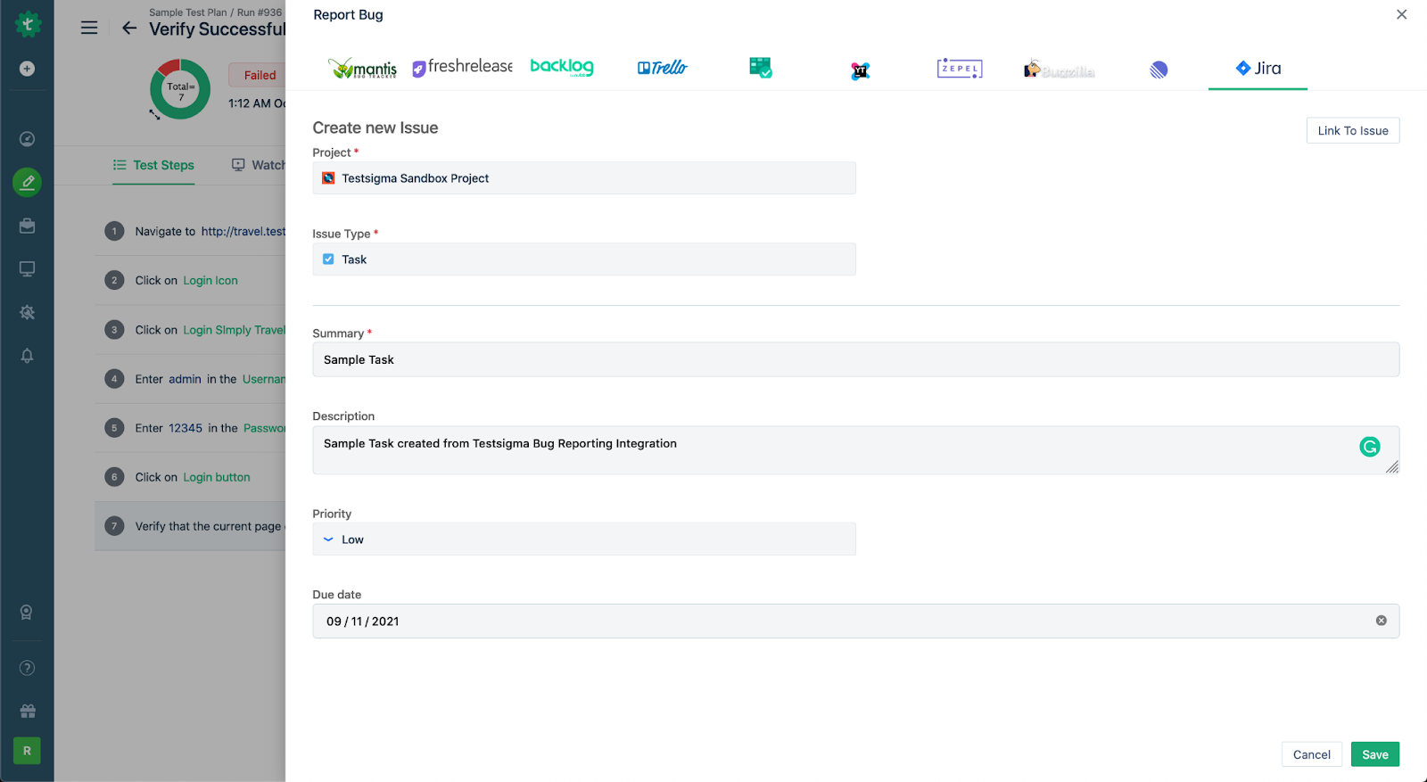Screen dimensions: 1427x782
Task: Click the Sample Test Plan breadcrumb
Action: [x=188, y=12]
